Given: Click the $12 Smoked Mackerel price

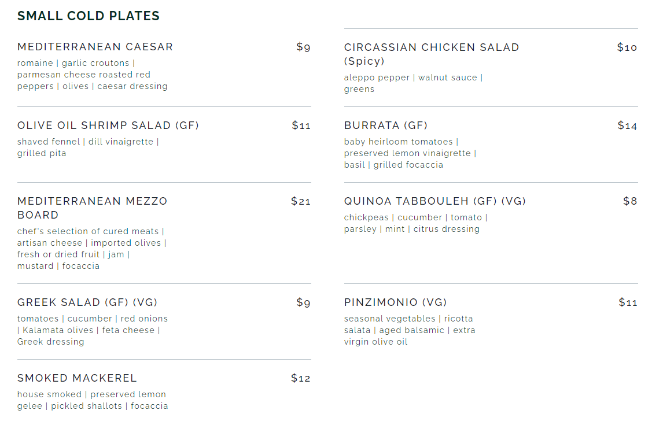Looking at the screenshot, I should [x=301, y=378].
